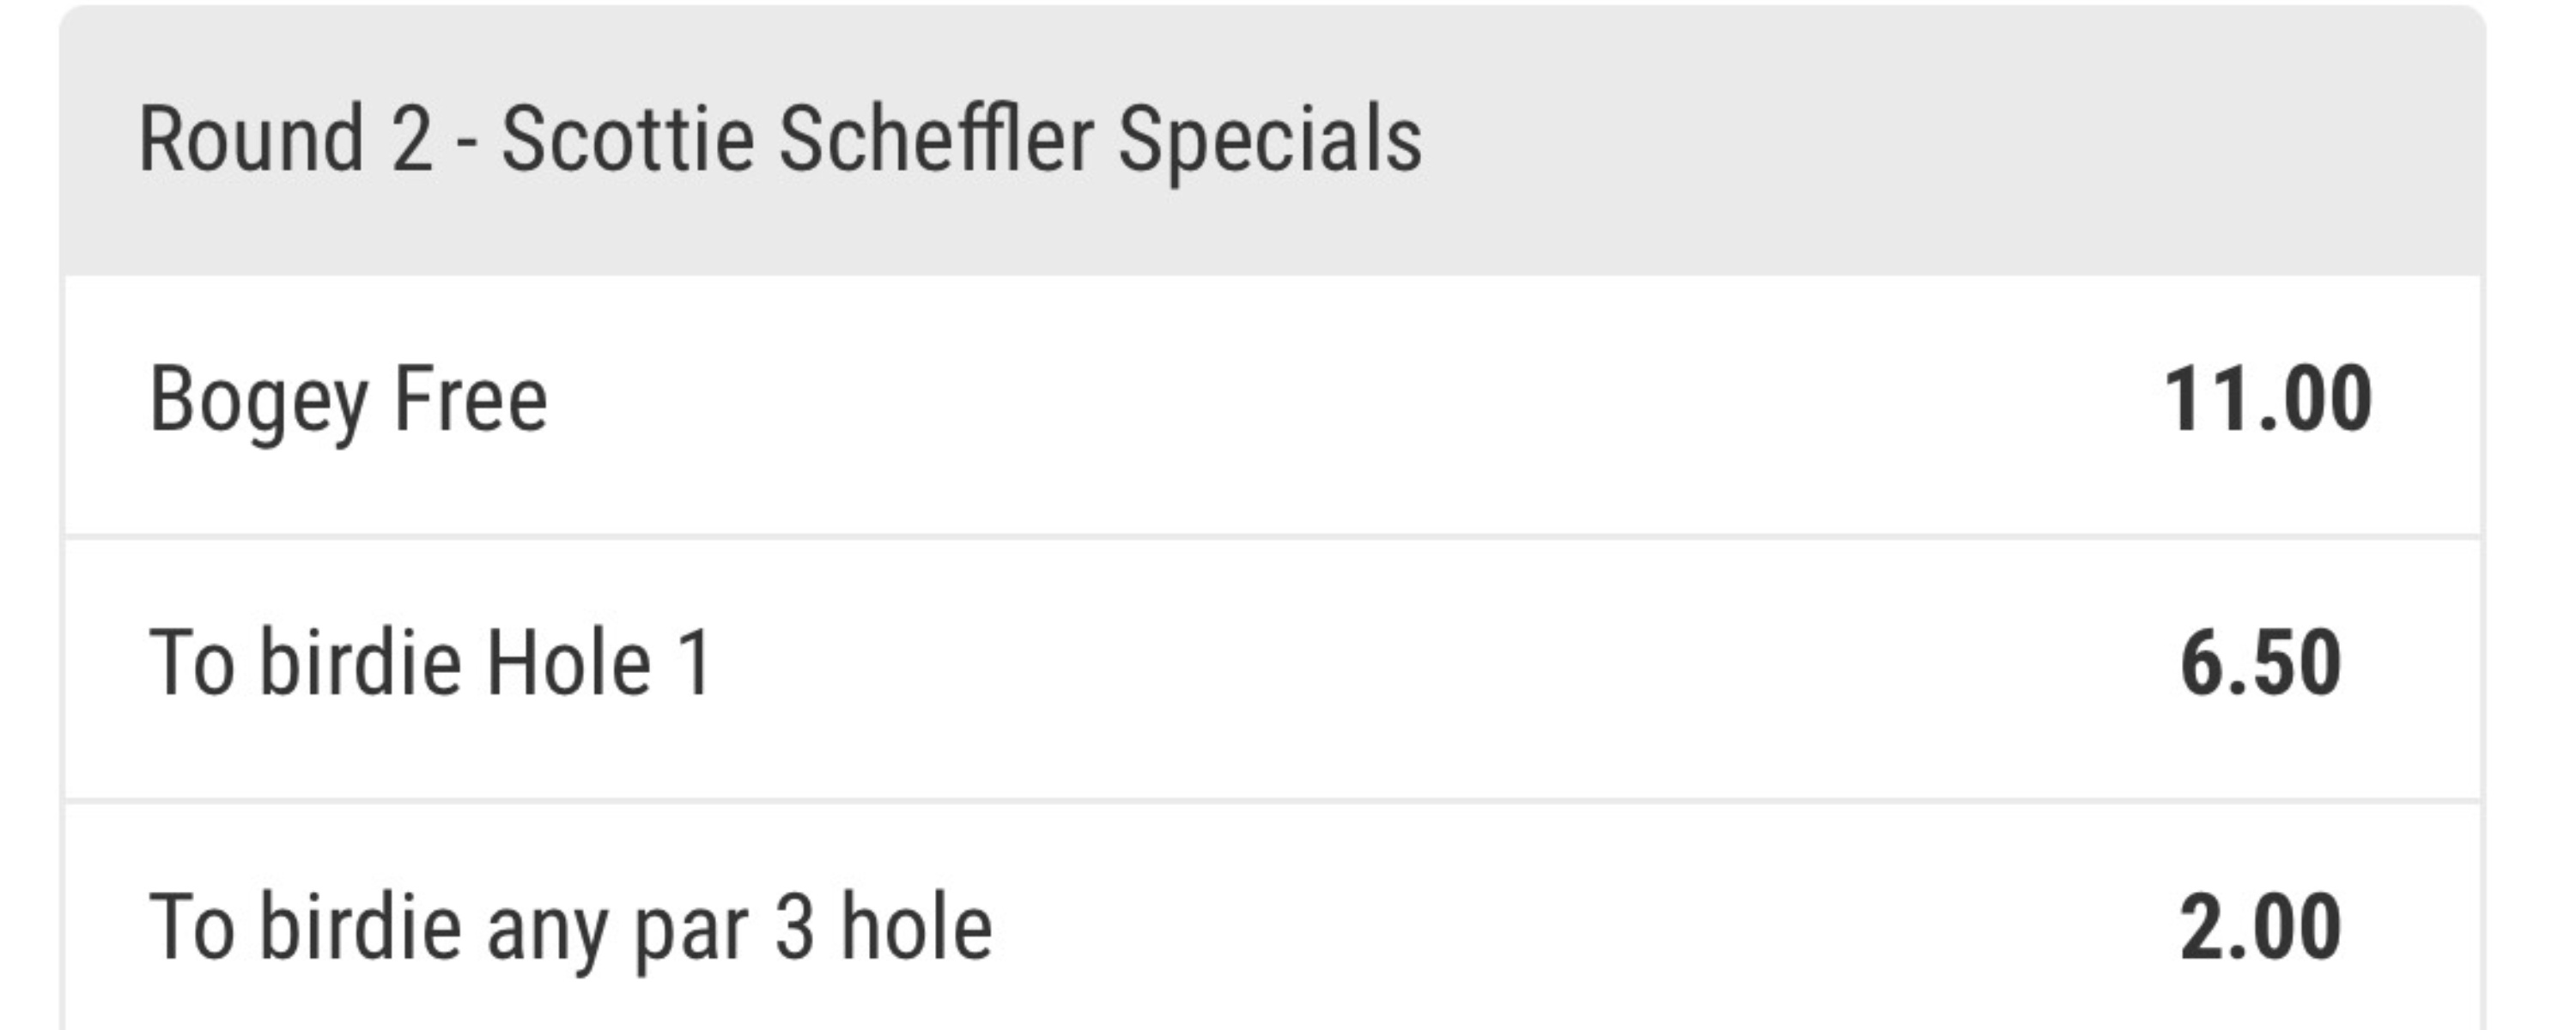
Task: Click the Round 2 text in the header
Action: pos(285,140)
